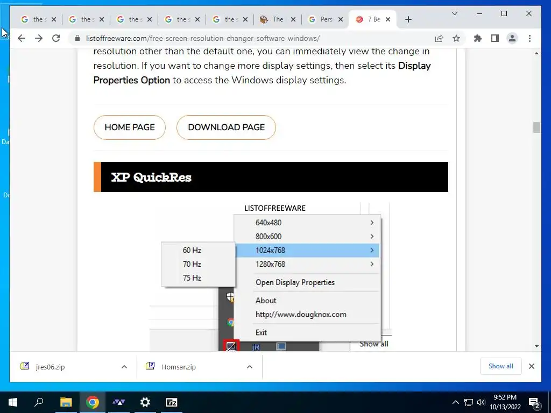This screenshot has width=551, height=413.
Task: Open options arrow for Homsar.zip download
Action: 250,367
